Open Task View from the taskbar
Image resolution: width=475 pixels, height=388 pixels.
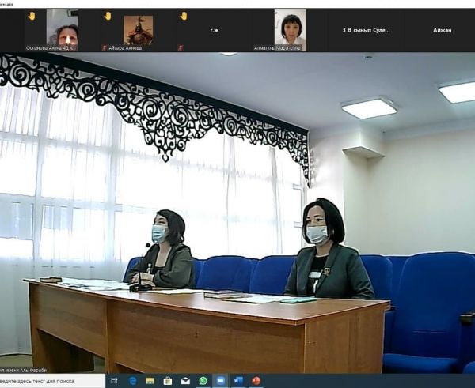[116, 380]
